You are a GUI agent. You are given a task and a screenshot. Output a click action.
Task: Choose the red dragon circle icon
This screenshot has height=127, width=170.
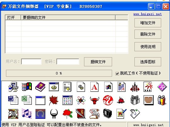108,100
